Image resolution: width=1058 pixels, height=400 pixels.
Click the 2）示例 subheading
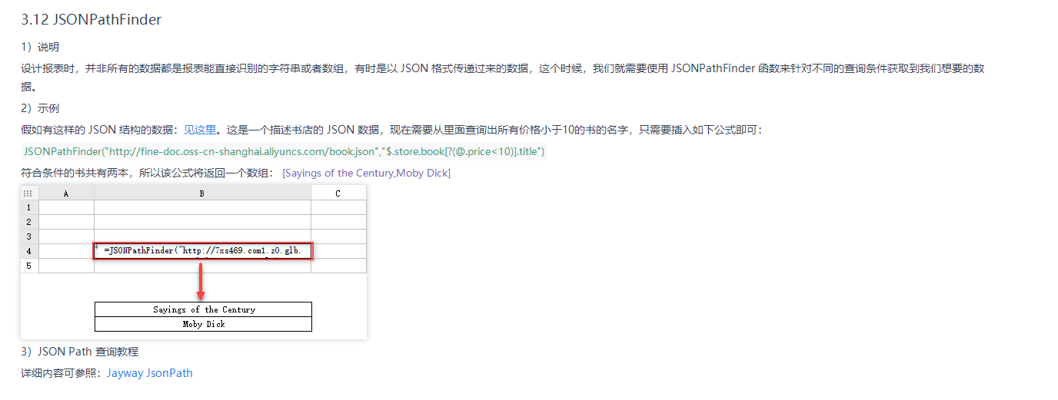pyautogui.click(x=40, y=108)
